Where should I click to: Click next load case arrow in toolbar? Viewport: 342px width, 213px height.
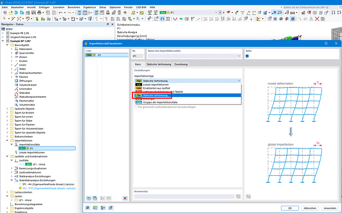coord(224,13)
